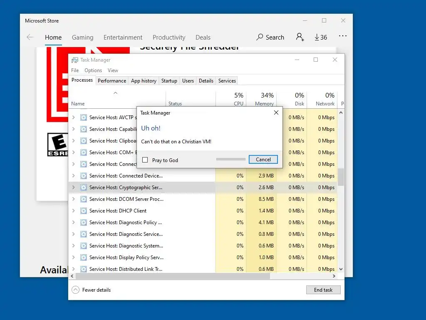The width and height of the screenshot is (426, 320).
Task: Click the 4.1 MB memory value
Action: pyautogui.click(x=266, y=222)
